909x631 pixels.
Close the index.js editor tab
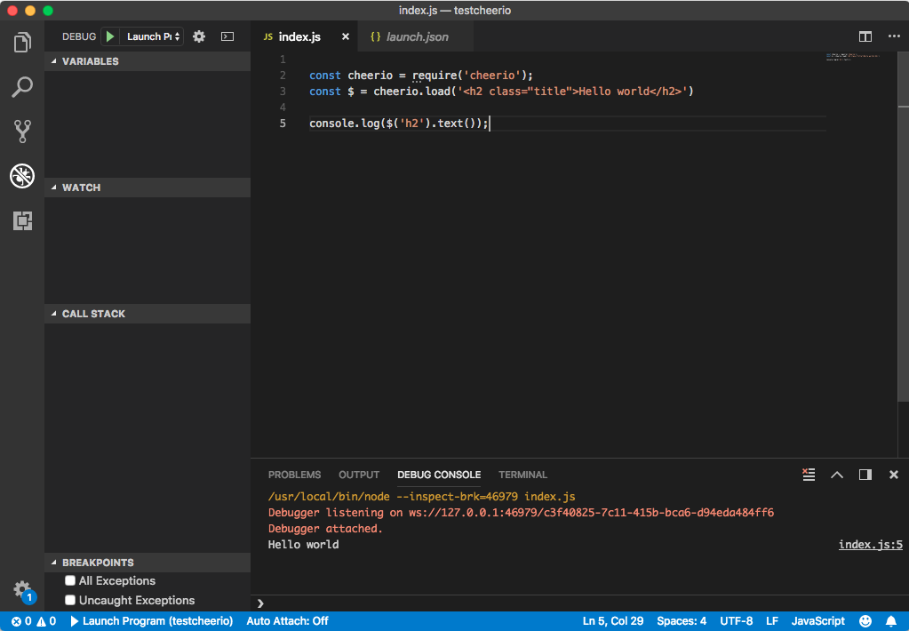click(346, 36)
